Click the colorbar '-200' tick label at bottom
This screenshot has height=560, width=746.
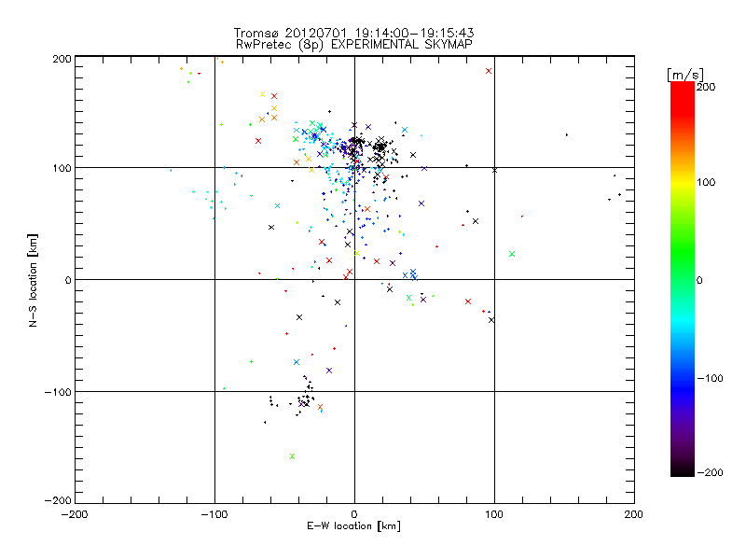(710, 472)
